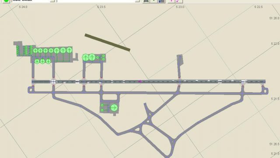Select the taxiway turnaround loop at runway's east end
This screenshot has height=158, width=280.
(265, 91)
